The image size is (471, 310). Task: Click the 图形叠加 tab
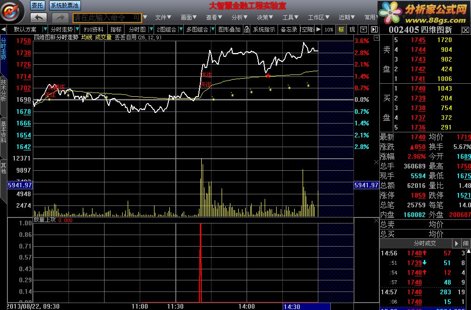tap(229, 30)
